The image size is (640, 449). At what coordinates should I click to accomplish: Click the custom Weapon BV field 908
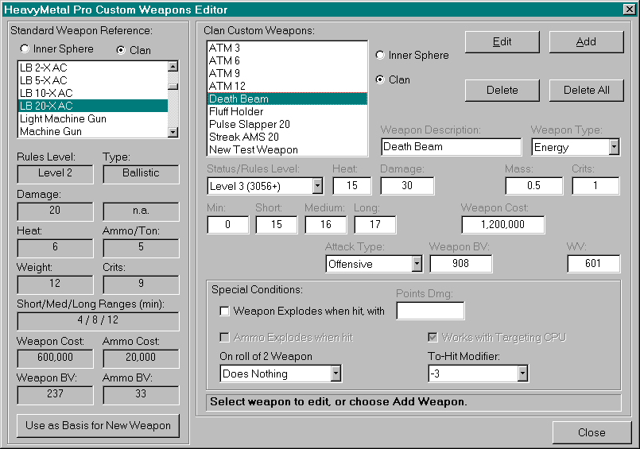pyautogui.click(x=461, y=264)
